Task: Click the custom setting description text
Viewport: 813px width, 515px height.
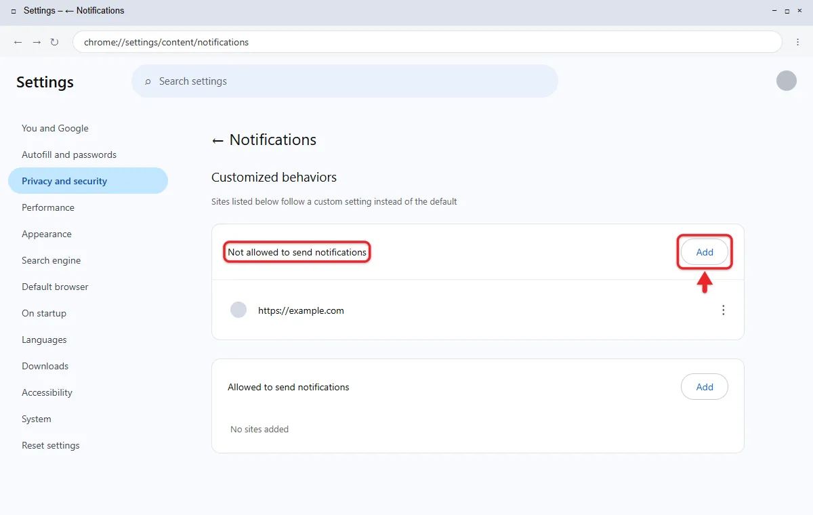Action: (334, 201)
